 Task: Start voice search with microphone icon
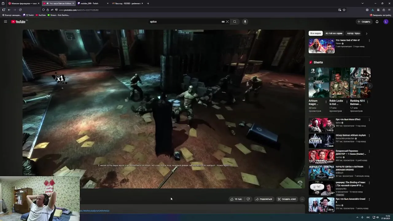[245, 21]
